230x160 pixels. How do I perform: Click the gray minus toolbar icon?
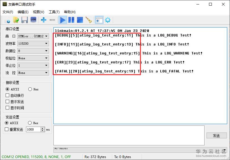tap(52, 20)
